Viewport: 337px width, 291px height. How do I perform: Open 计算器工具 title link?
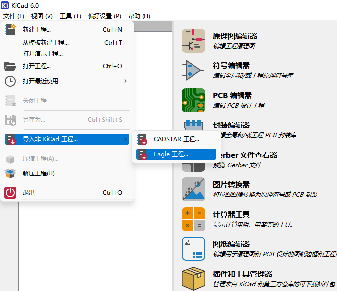point(231,214)
